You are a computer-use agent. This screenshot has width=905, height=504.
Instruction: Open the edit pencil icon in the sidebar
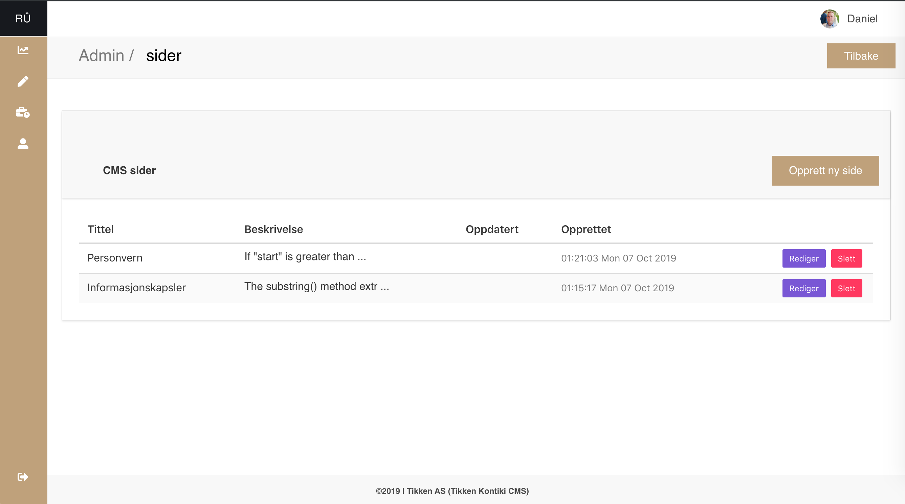(x=23, y=81)
